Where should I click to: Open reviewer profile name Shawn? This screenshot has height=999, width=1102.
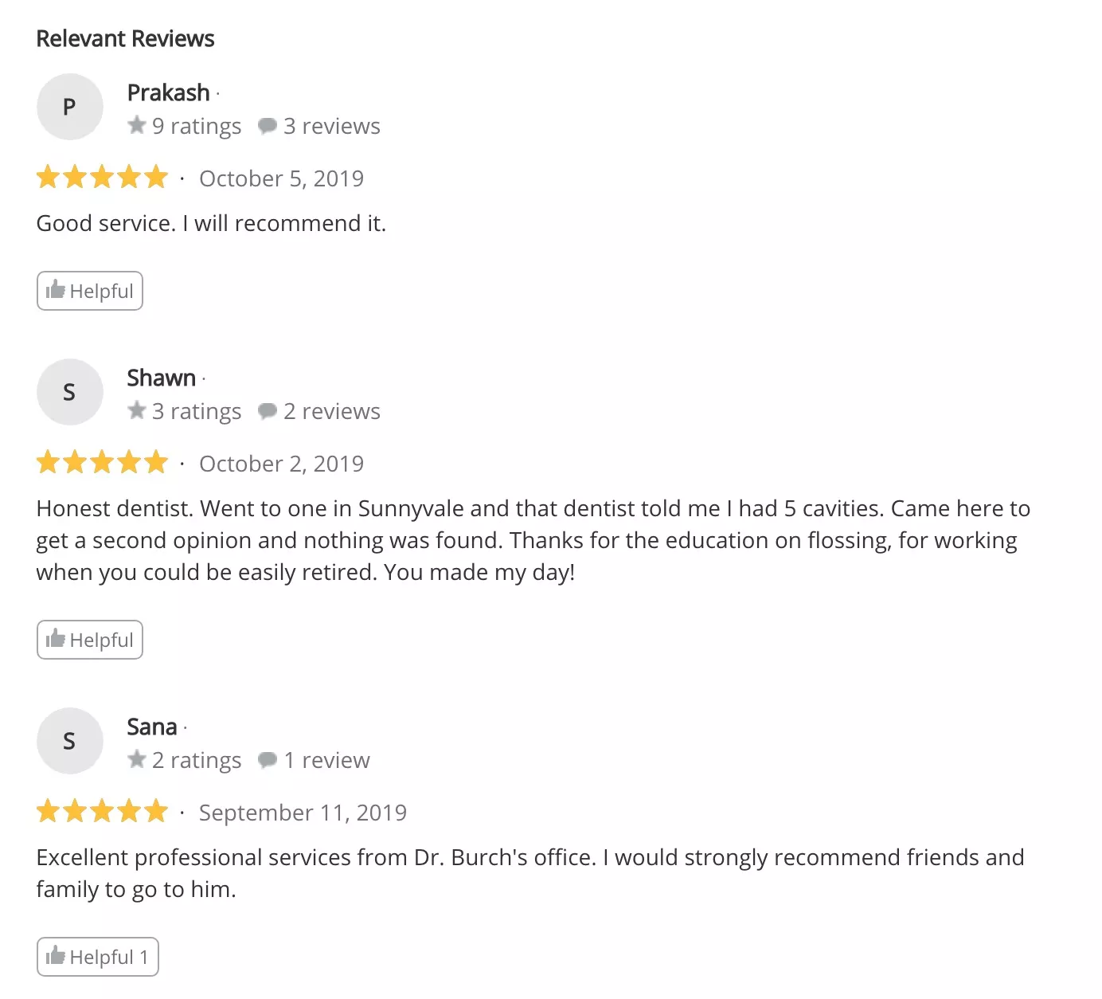tap(161, 378)
